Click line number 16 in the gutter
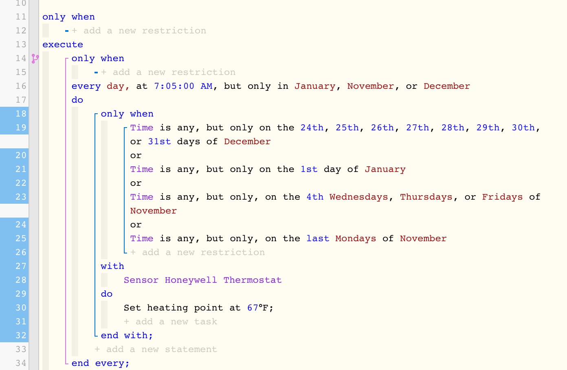Image resolution: width=567 pixels, height=370 pixels. point(21,86)
